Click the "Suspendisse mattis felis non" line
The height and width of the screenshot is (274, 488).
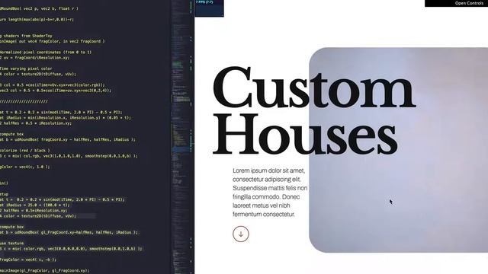[270, 188]
